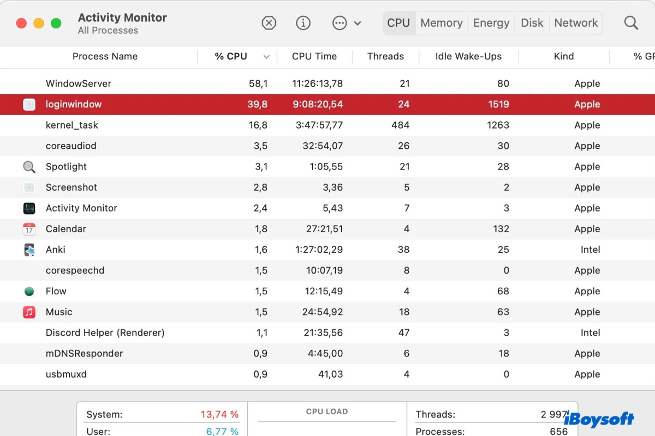The width and height of the screenshot is (655, 436).
Task: Switch to the Energy tab
Action: (491, 23)
